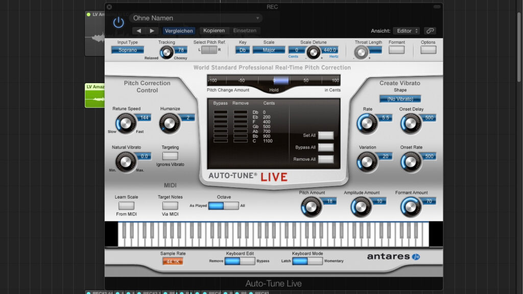
Task: Click the Kopieren button
Action: (x=214, y=31)
